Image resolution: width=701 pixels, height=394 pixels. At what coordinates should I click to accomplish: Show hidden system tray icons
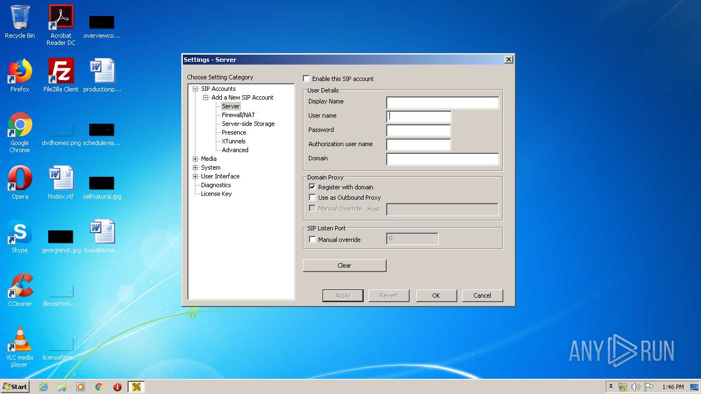[611, 387]
